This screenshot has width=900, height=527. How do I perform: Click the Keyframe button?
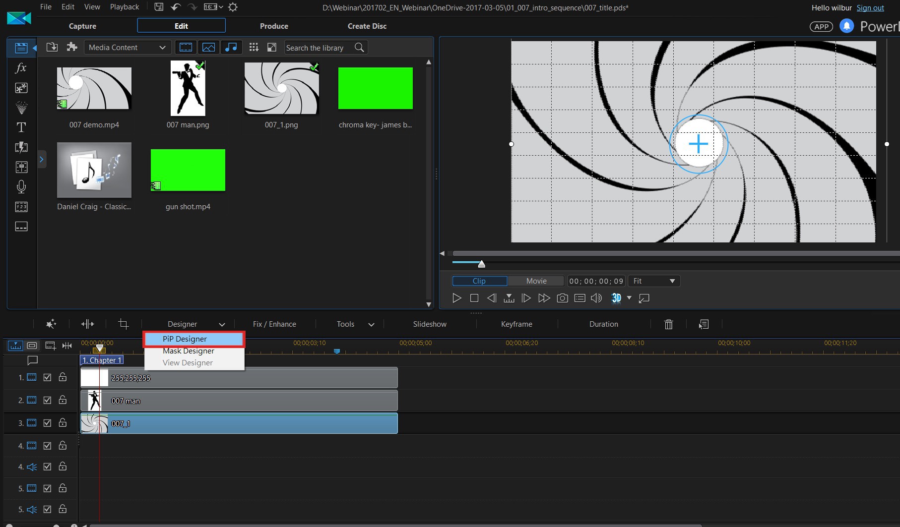pyautogui.click(x=516, y=324)
